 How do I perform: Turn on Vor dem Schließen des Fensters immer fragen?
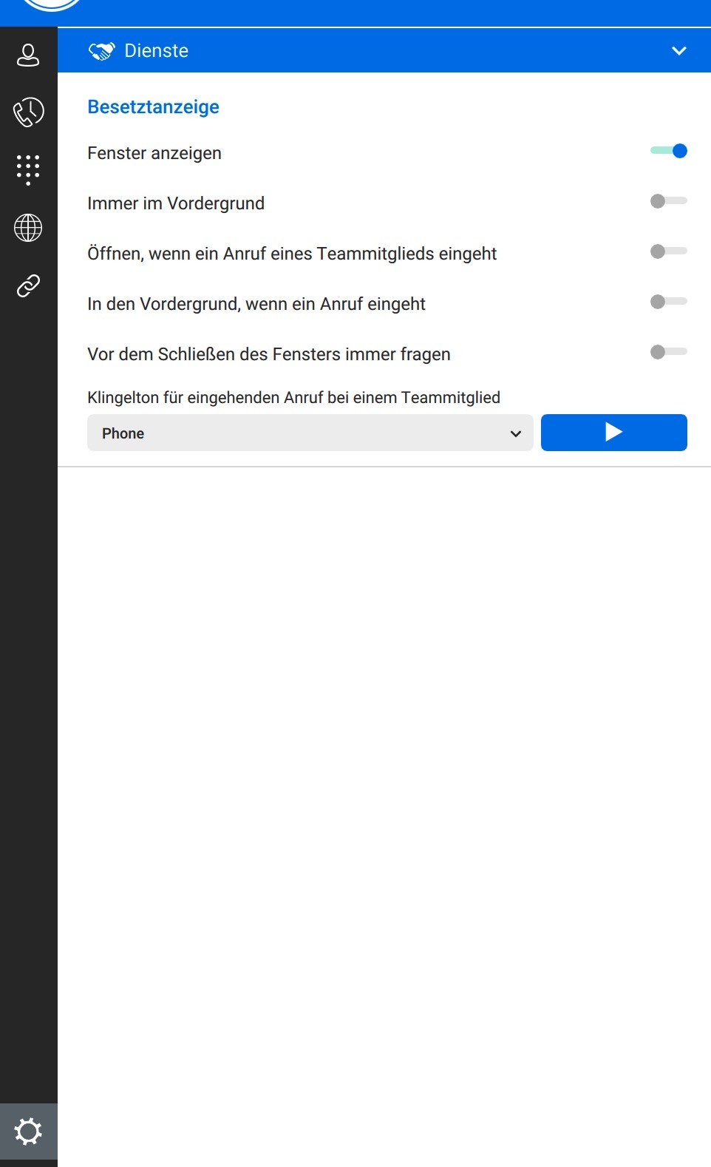pos(669,351)
